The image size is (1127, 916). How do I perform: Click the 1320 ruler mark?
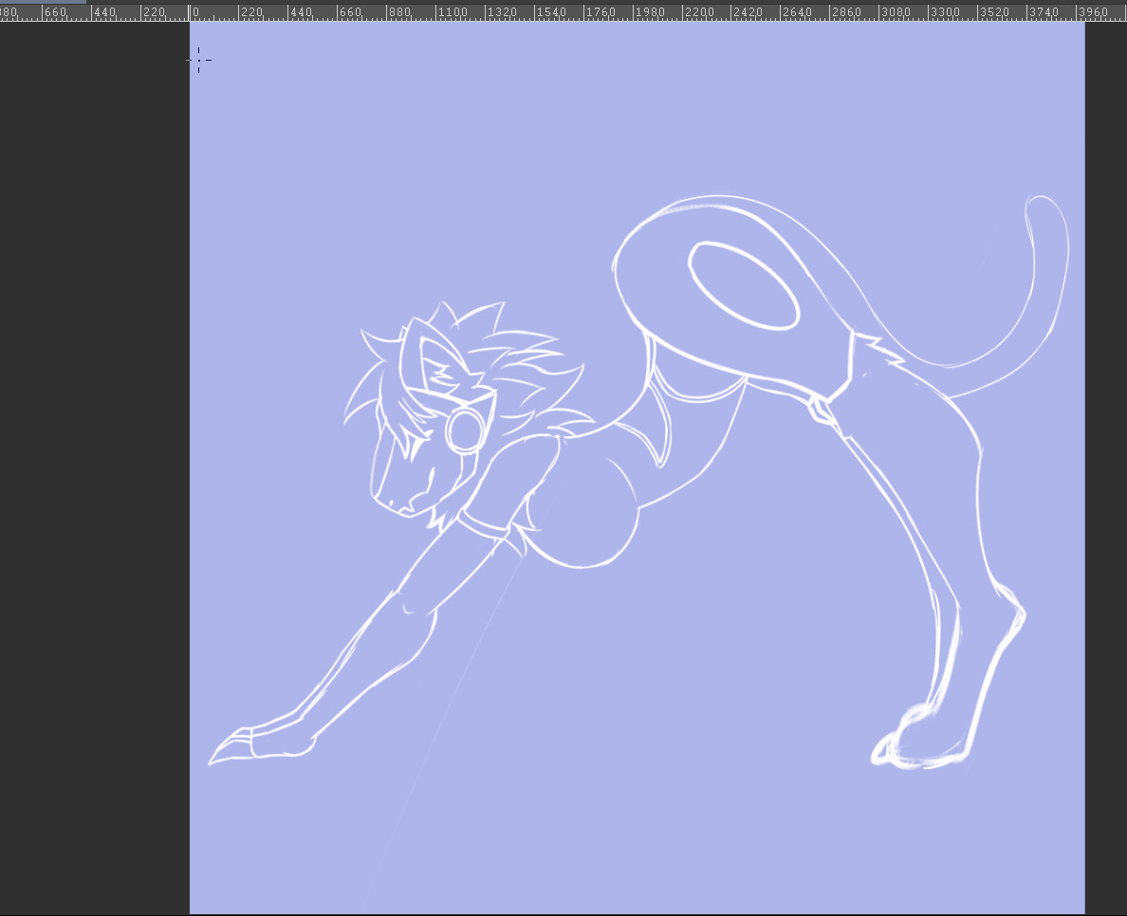pos(502,12)
